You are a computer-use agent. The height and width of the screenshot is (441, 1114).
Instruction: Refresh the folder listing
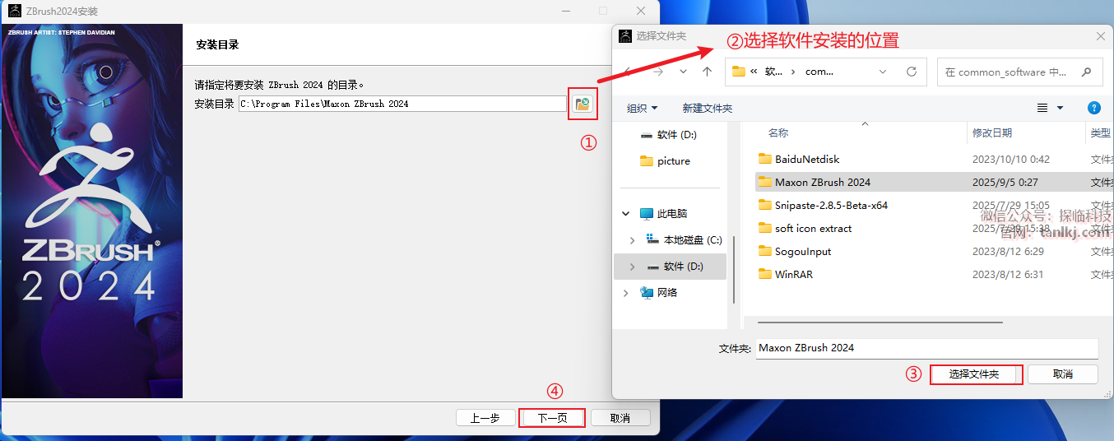click(x=911, y=72)
